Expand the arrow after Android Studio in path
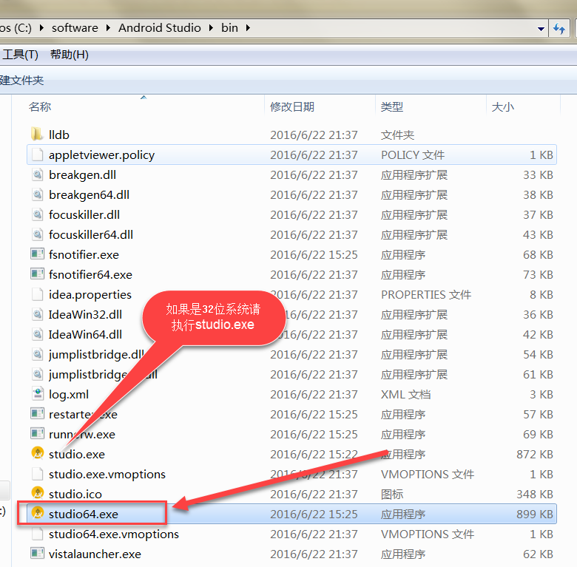Viewport: 577px width, 567px height. [x=211, y=28]
